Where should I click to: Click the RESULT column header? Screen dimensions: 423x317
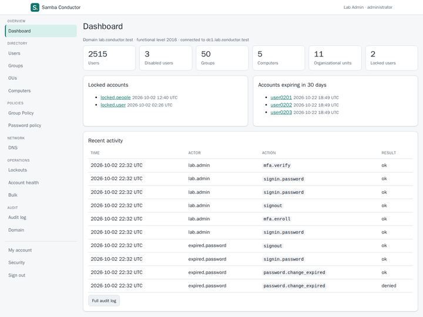tap(389, 153)
